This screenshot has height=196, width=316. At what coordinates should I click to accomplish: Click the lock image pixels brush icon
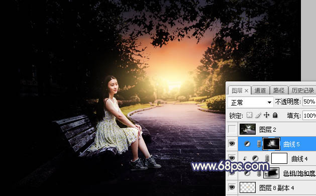pyautogui.click(x=258, y=115)
